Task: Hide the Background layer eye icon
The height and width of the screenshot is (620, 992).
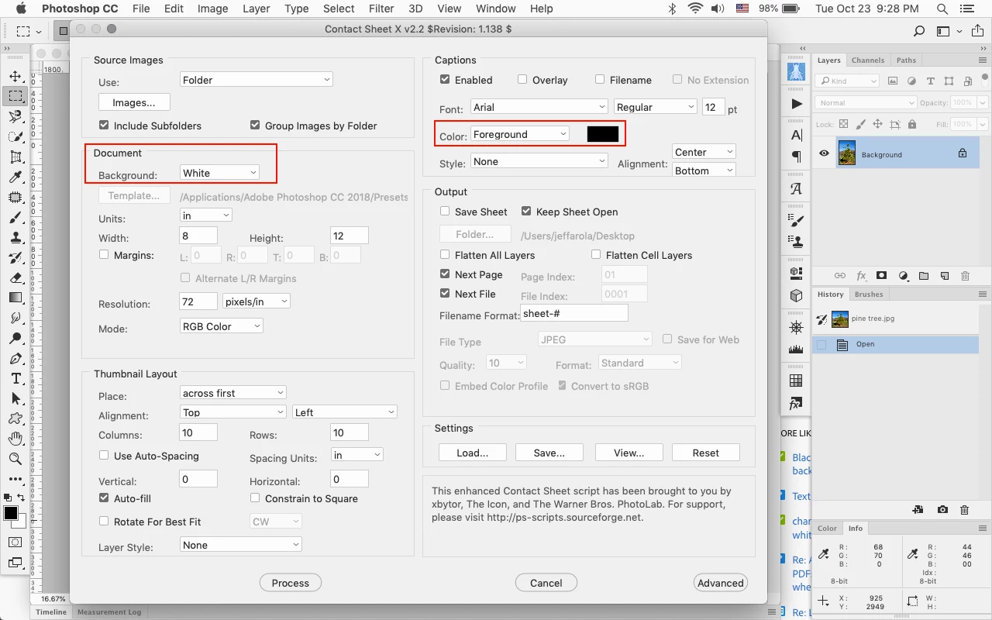Action: click(x=824, y=153)
